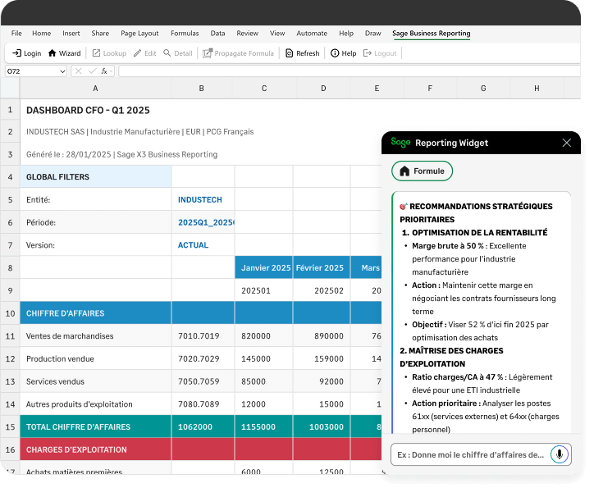The width and height of the screenshot is (594, 497).
Task: Click the select-all corner of the sheet
Action: [10, 89]
